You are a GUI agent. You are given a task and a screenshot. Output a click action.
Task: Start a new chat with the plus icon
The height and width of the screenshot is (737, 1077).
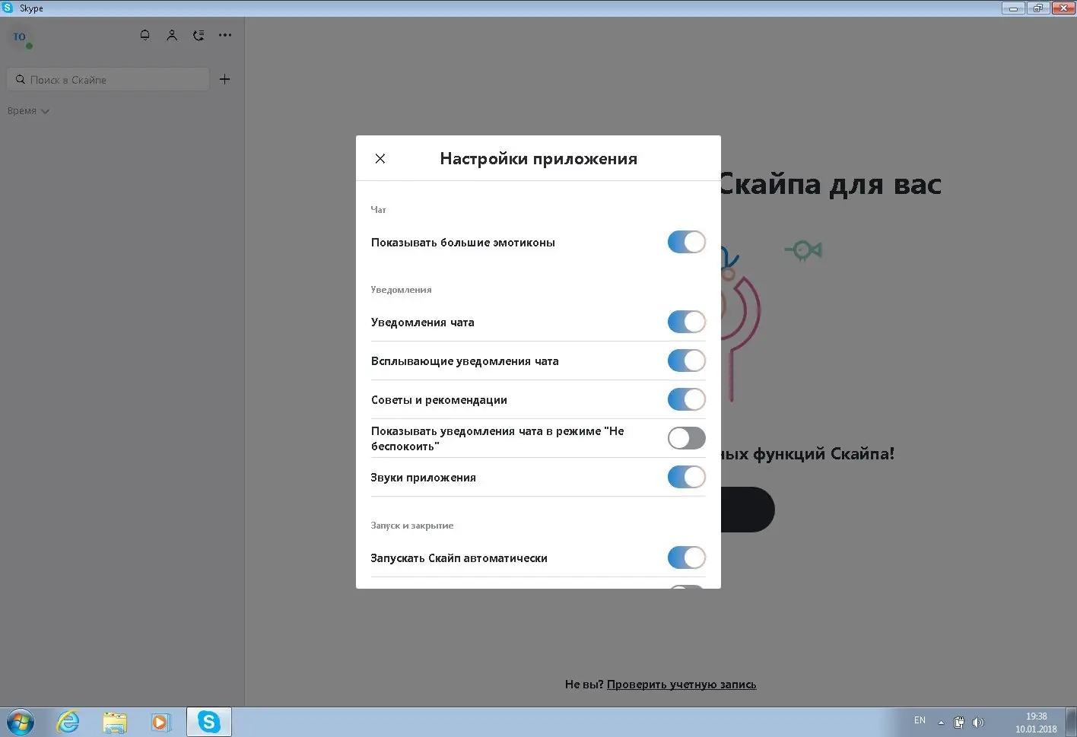[224, 78]
